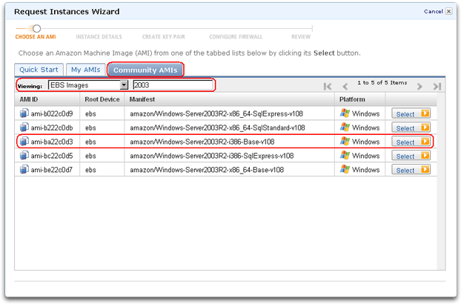461x304 pixels.
Task: Click the INSTANCE DETAILS step label
Action: pos(99,37)
